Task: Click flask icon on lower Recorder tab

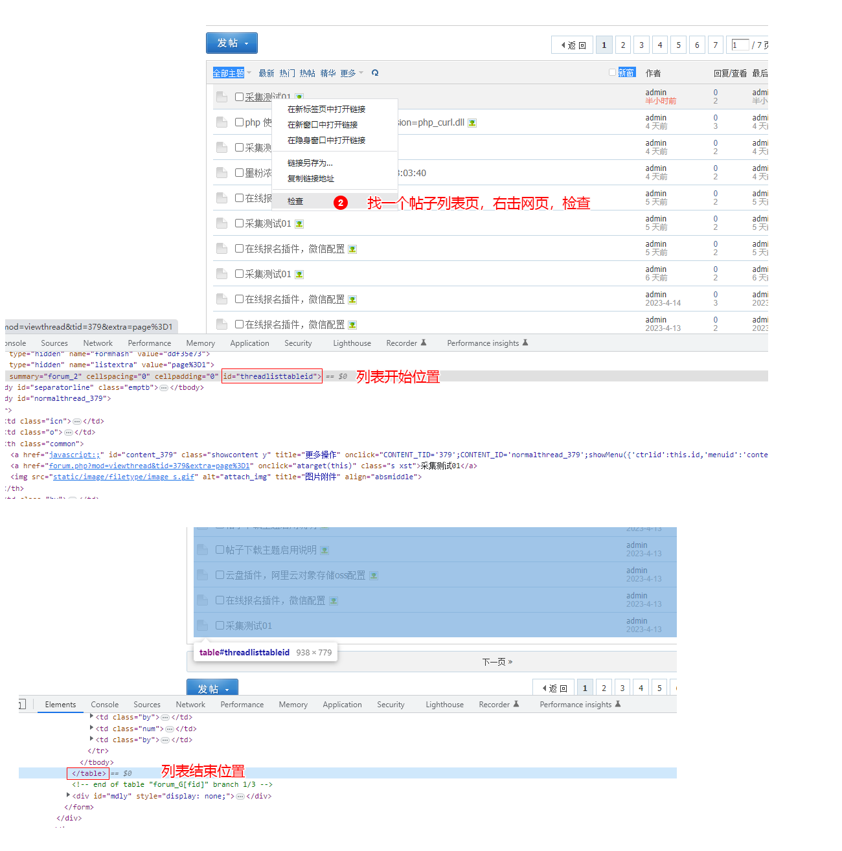Action: point(516,704)
